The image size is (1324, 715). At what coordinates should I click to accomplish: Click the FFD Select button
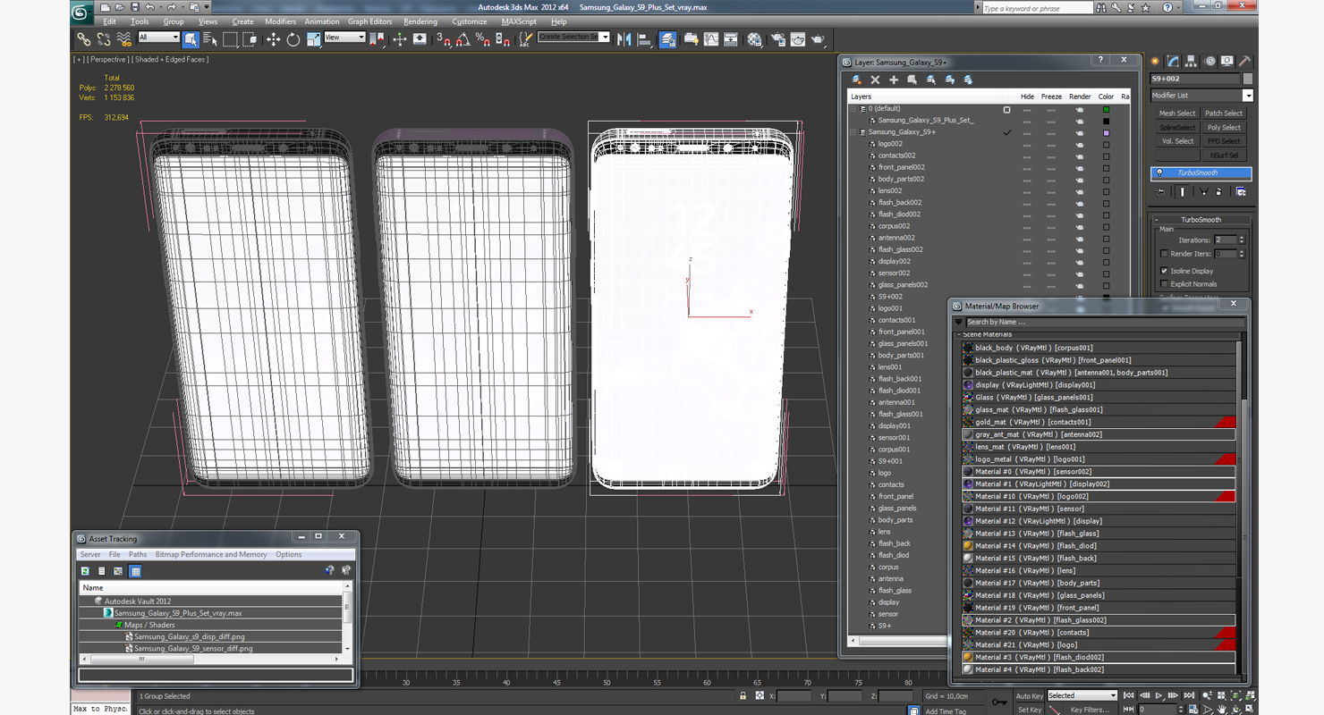1224,141
